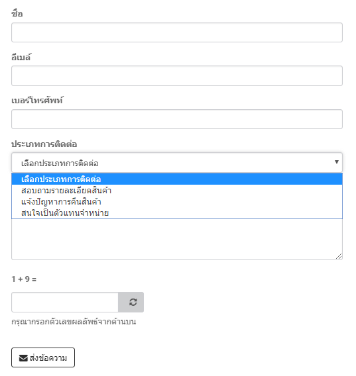Focus the เบอร์โทรศัพท์ phone input field
The width and height of the screenshot is (356, 376).
[x=177, y=119]
